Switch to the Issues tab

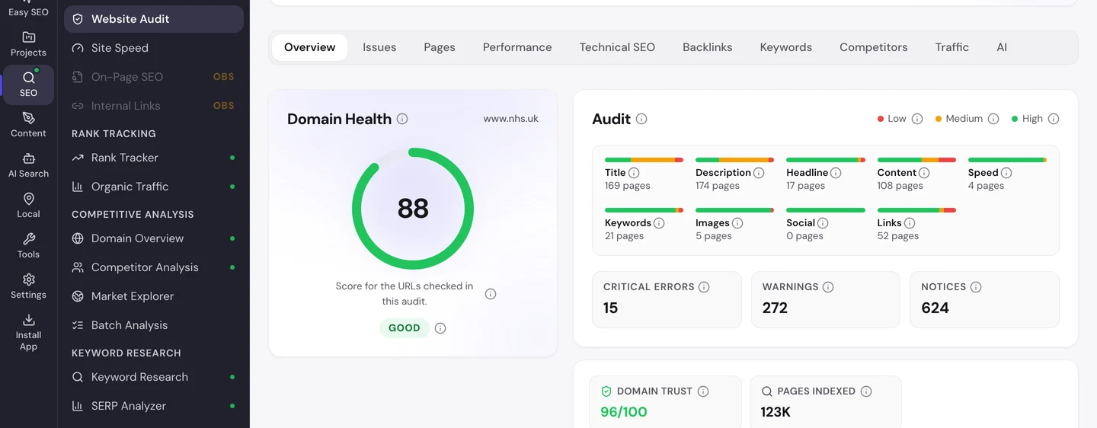click(379, 47)
